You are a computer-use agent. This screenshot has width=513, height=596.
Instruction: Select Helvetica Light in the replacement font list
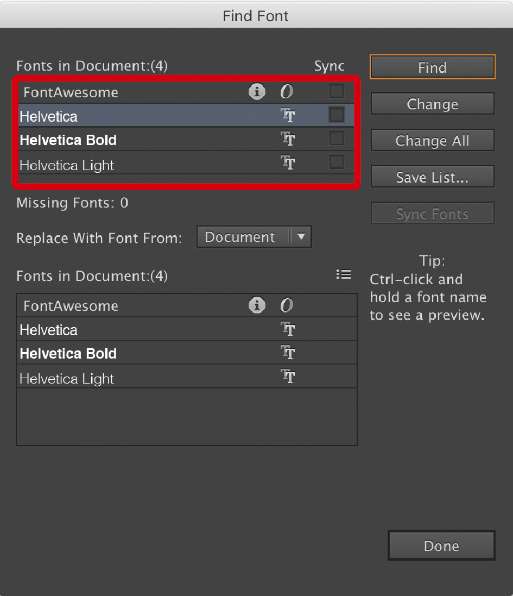click(67, 379)
